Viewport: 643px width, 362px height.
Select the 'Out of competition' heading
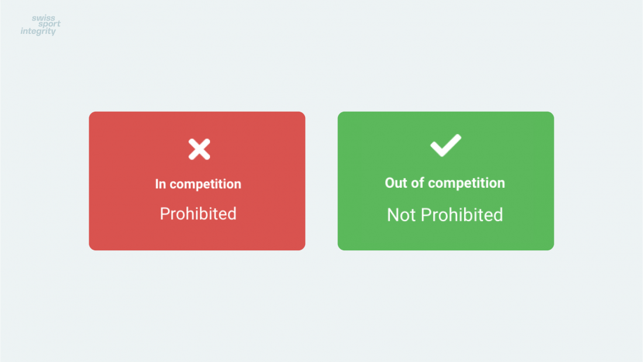point(445,183)
